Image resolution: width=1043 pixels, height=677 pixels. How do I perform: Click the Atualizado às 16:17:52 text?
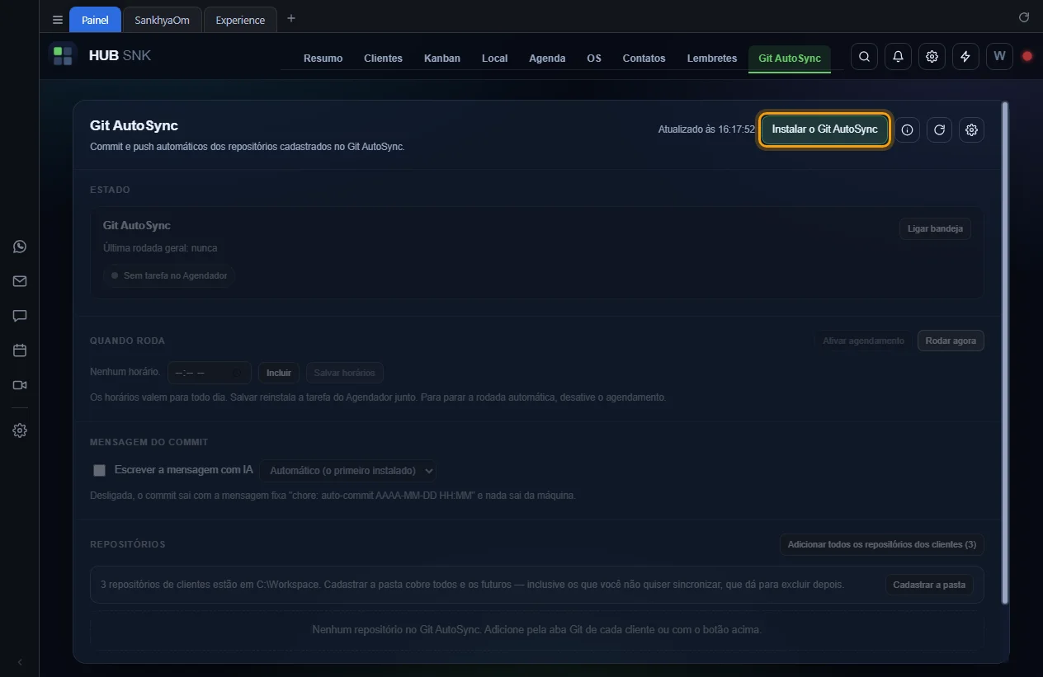coord(706,130)
